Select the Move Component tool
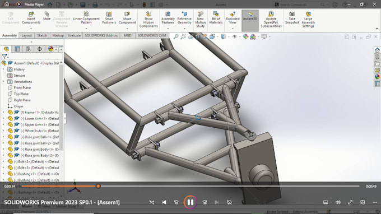The width and height of the screenshot is (381, 214). click(127, 18)
